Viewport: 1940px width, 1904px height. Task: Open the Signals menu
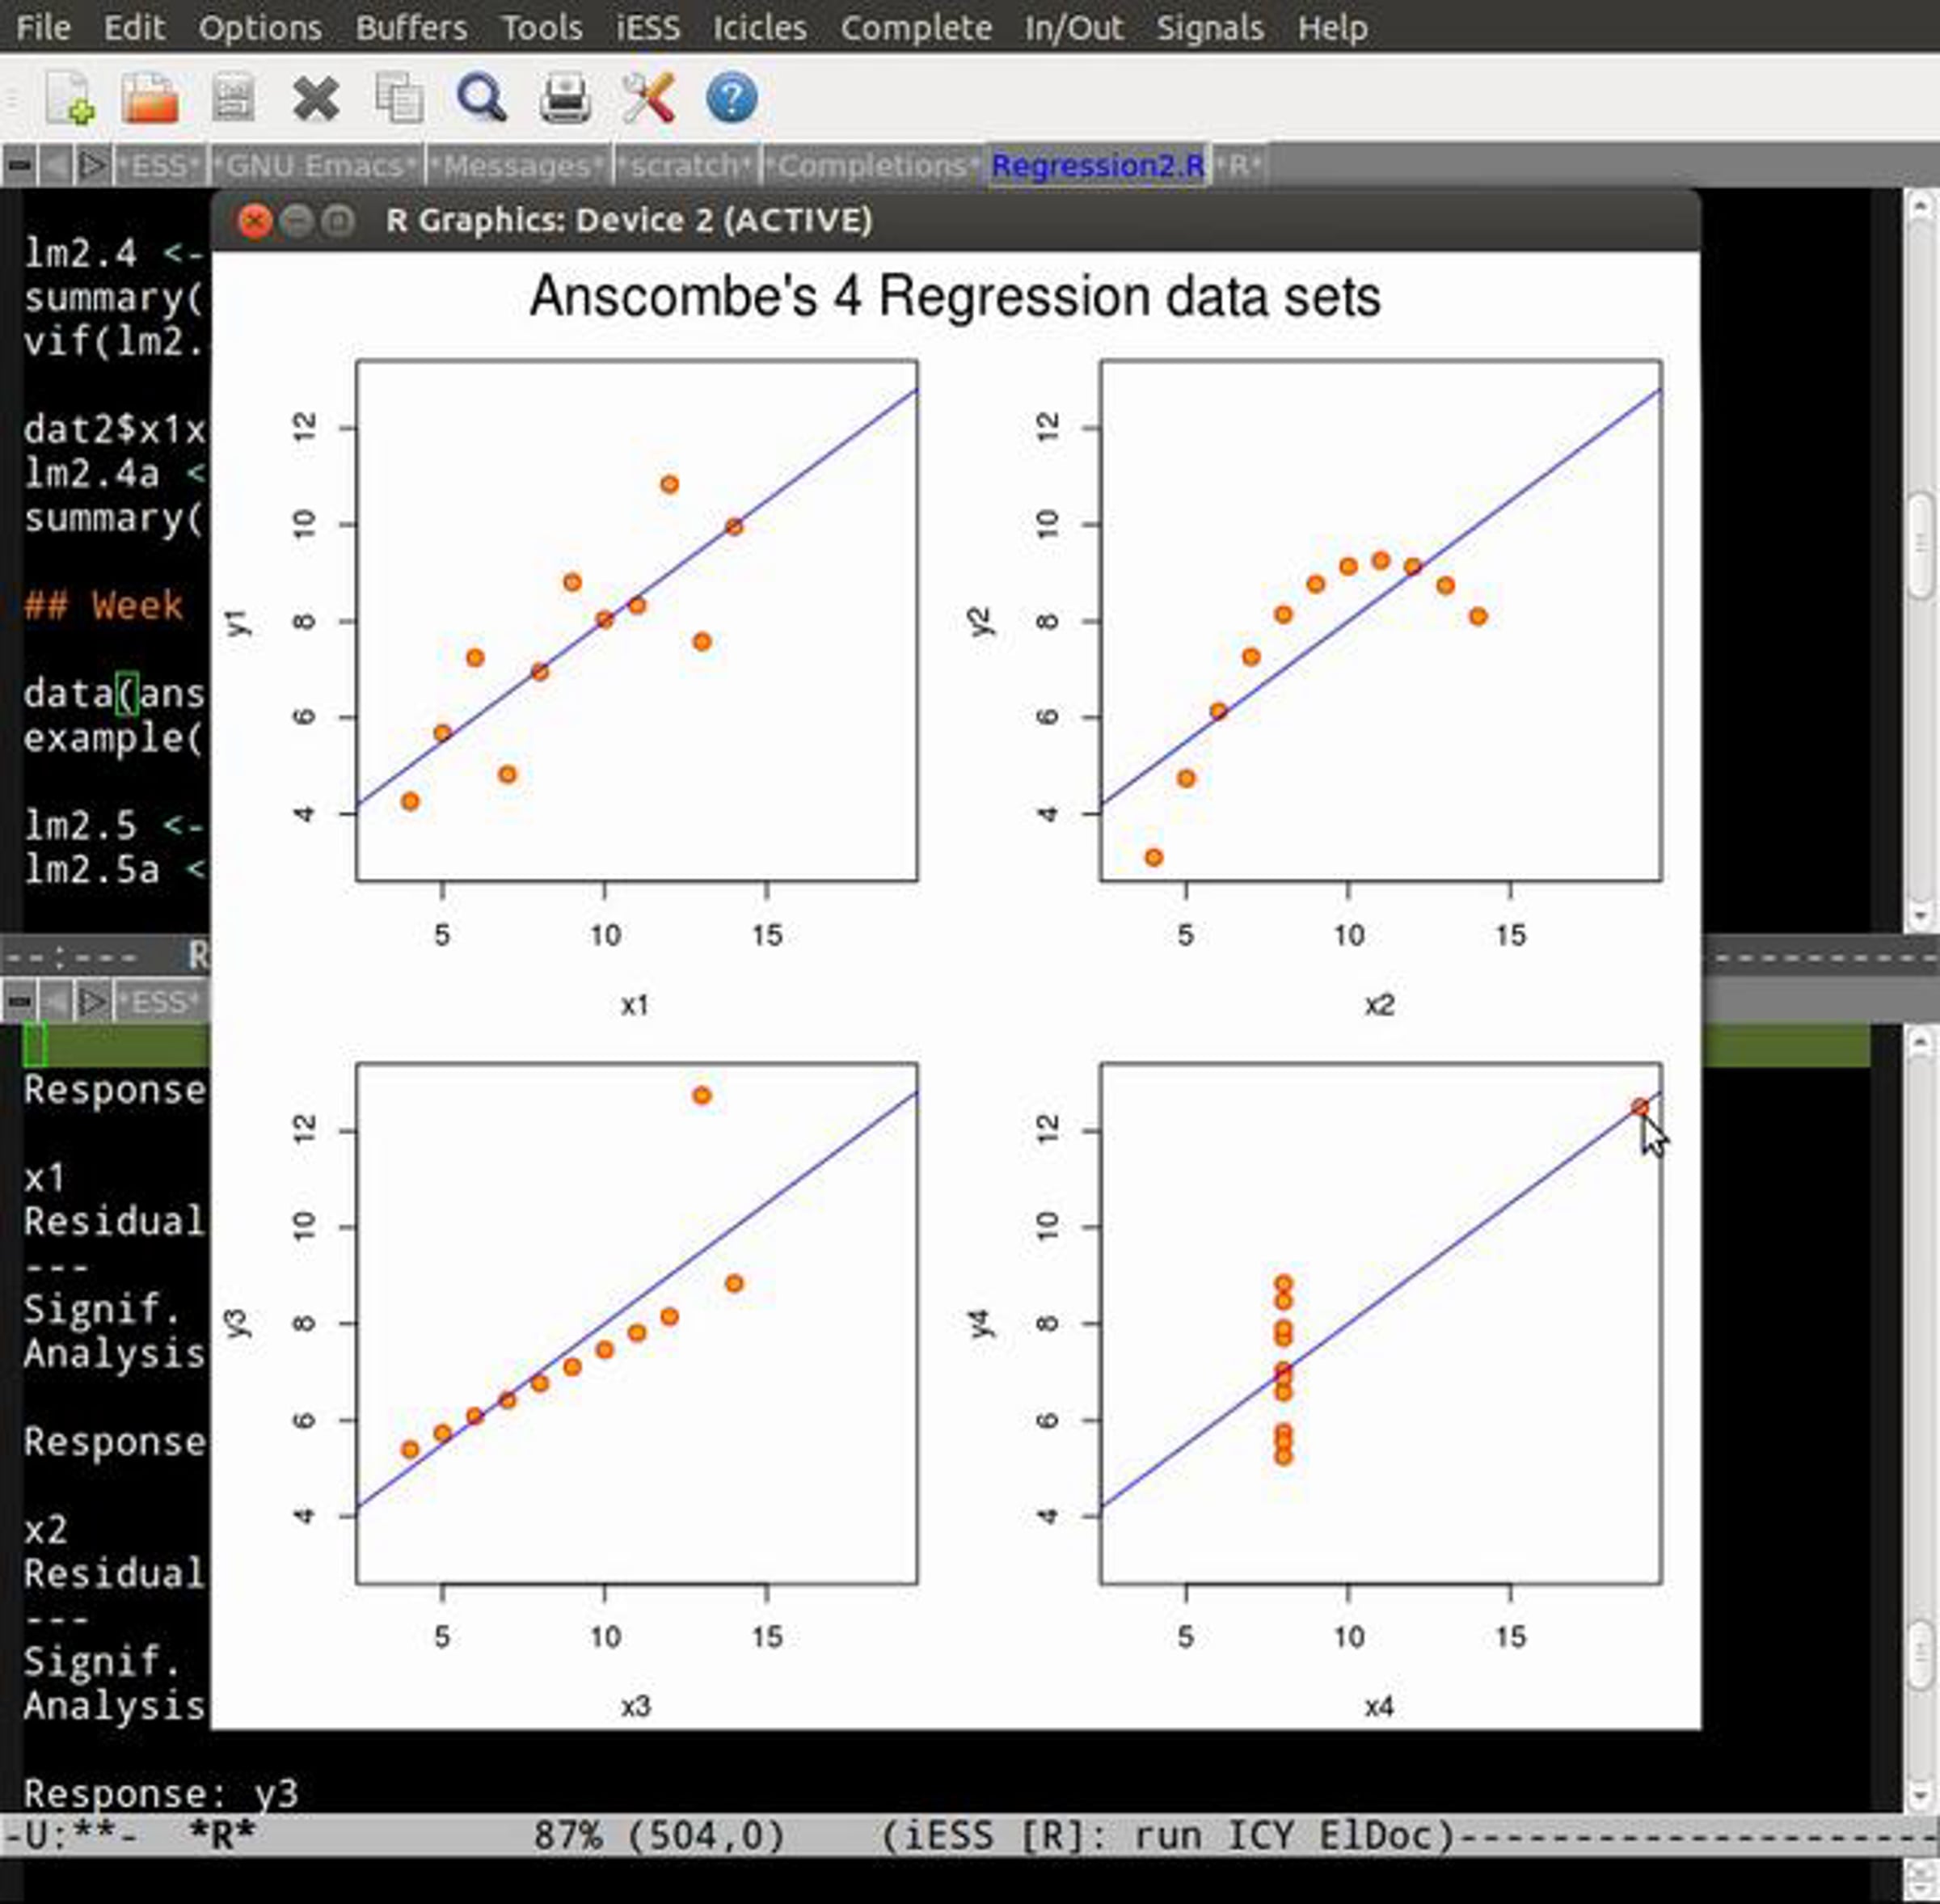pos(1209,27)
